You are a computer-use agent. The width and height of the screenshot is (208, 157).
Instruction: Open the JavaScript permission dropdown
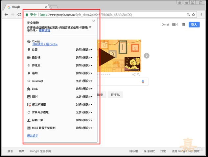coord(84,81)
